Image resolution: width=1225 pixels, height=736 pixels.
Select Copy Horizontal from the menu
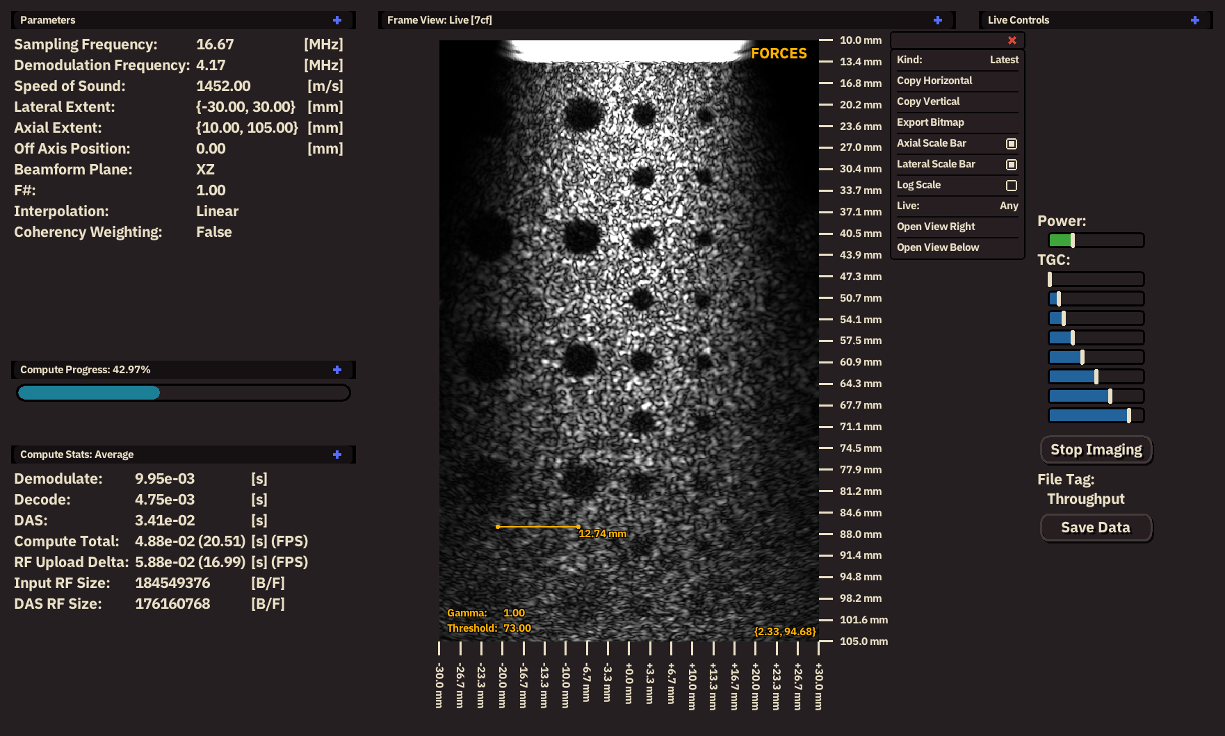934,81
